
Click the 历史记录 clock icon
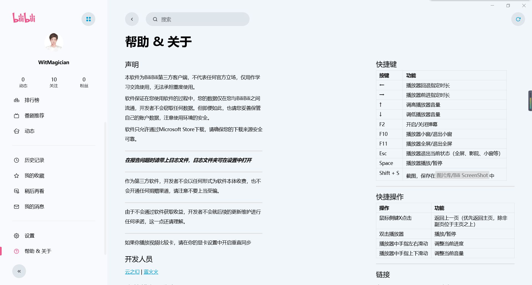[x=17, y=160]
